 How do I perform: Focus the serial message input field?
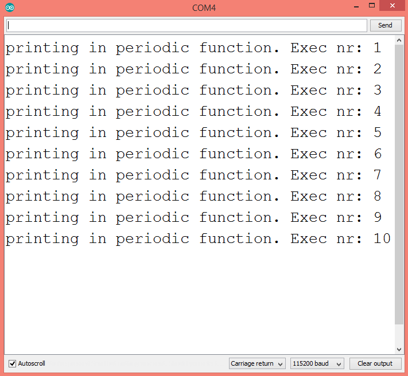pyautogui.click(x=186, y=25)
